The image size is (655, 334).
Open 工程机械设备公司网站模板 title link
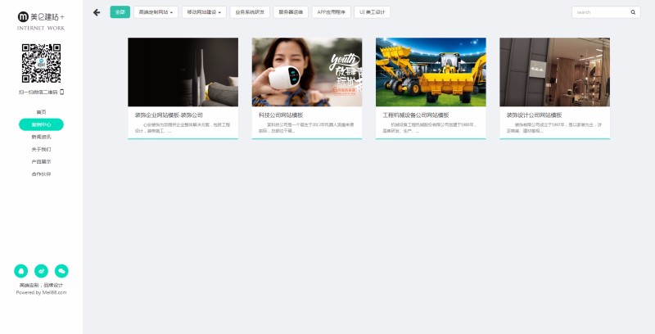tap(416, 115)
